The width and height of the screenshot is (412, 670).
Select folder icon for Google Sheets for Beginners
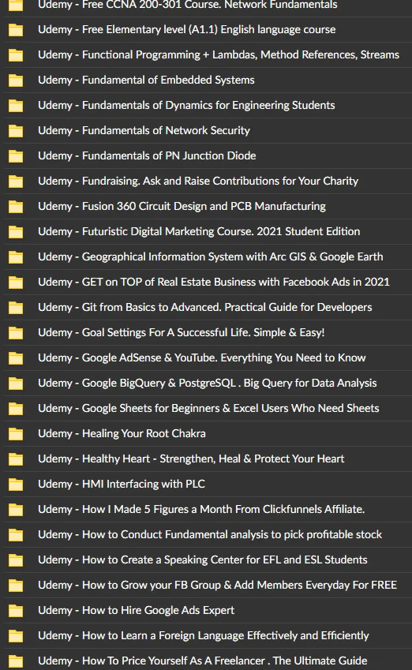(16, 409)
